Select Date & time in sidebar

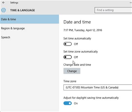30,19
